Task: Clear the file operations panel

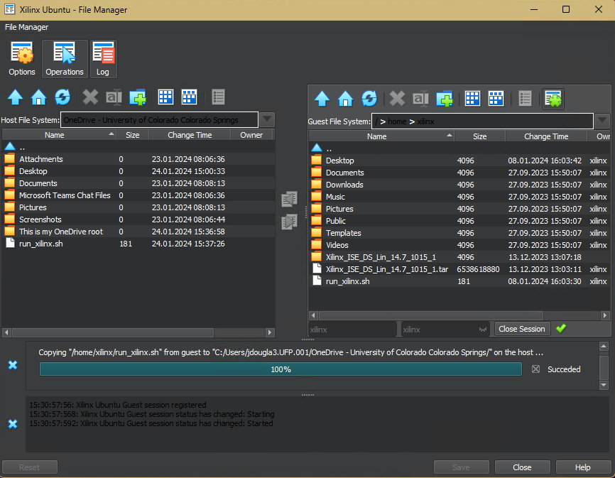Action: pos(13,365)
